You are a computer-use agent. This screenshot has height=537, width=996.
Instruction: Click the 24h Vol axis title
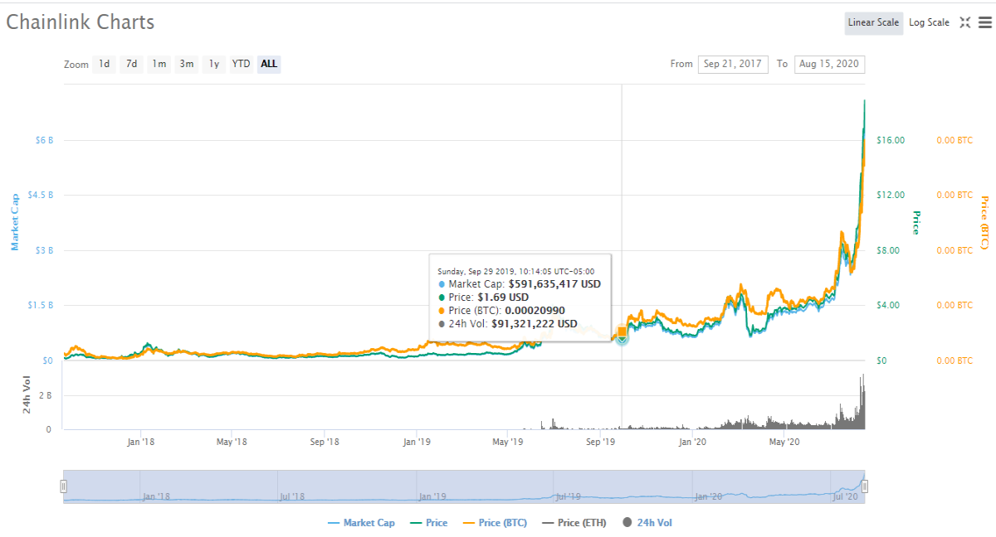[27, 396]
